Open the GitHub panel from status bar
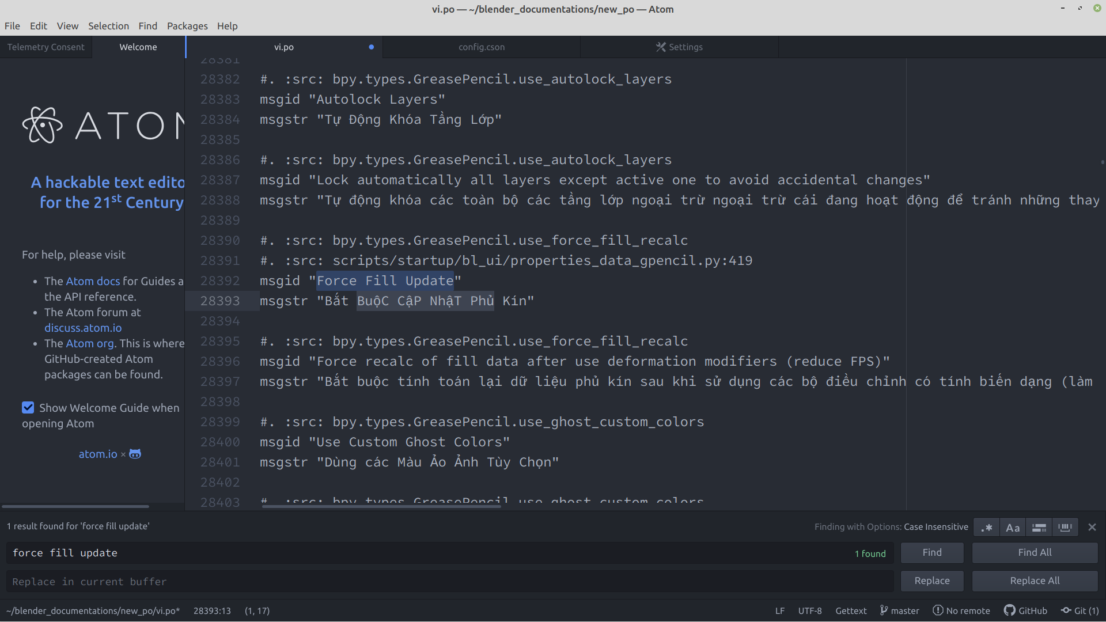The width and height of the screenshot is (1106, 622). click(x=1026, y=610)
